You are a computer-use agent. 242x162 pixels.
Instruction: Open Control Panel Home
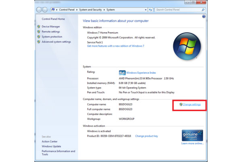pyautogui.click(x=53, y=19)
